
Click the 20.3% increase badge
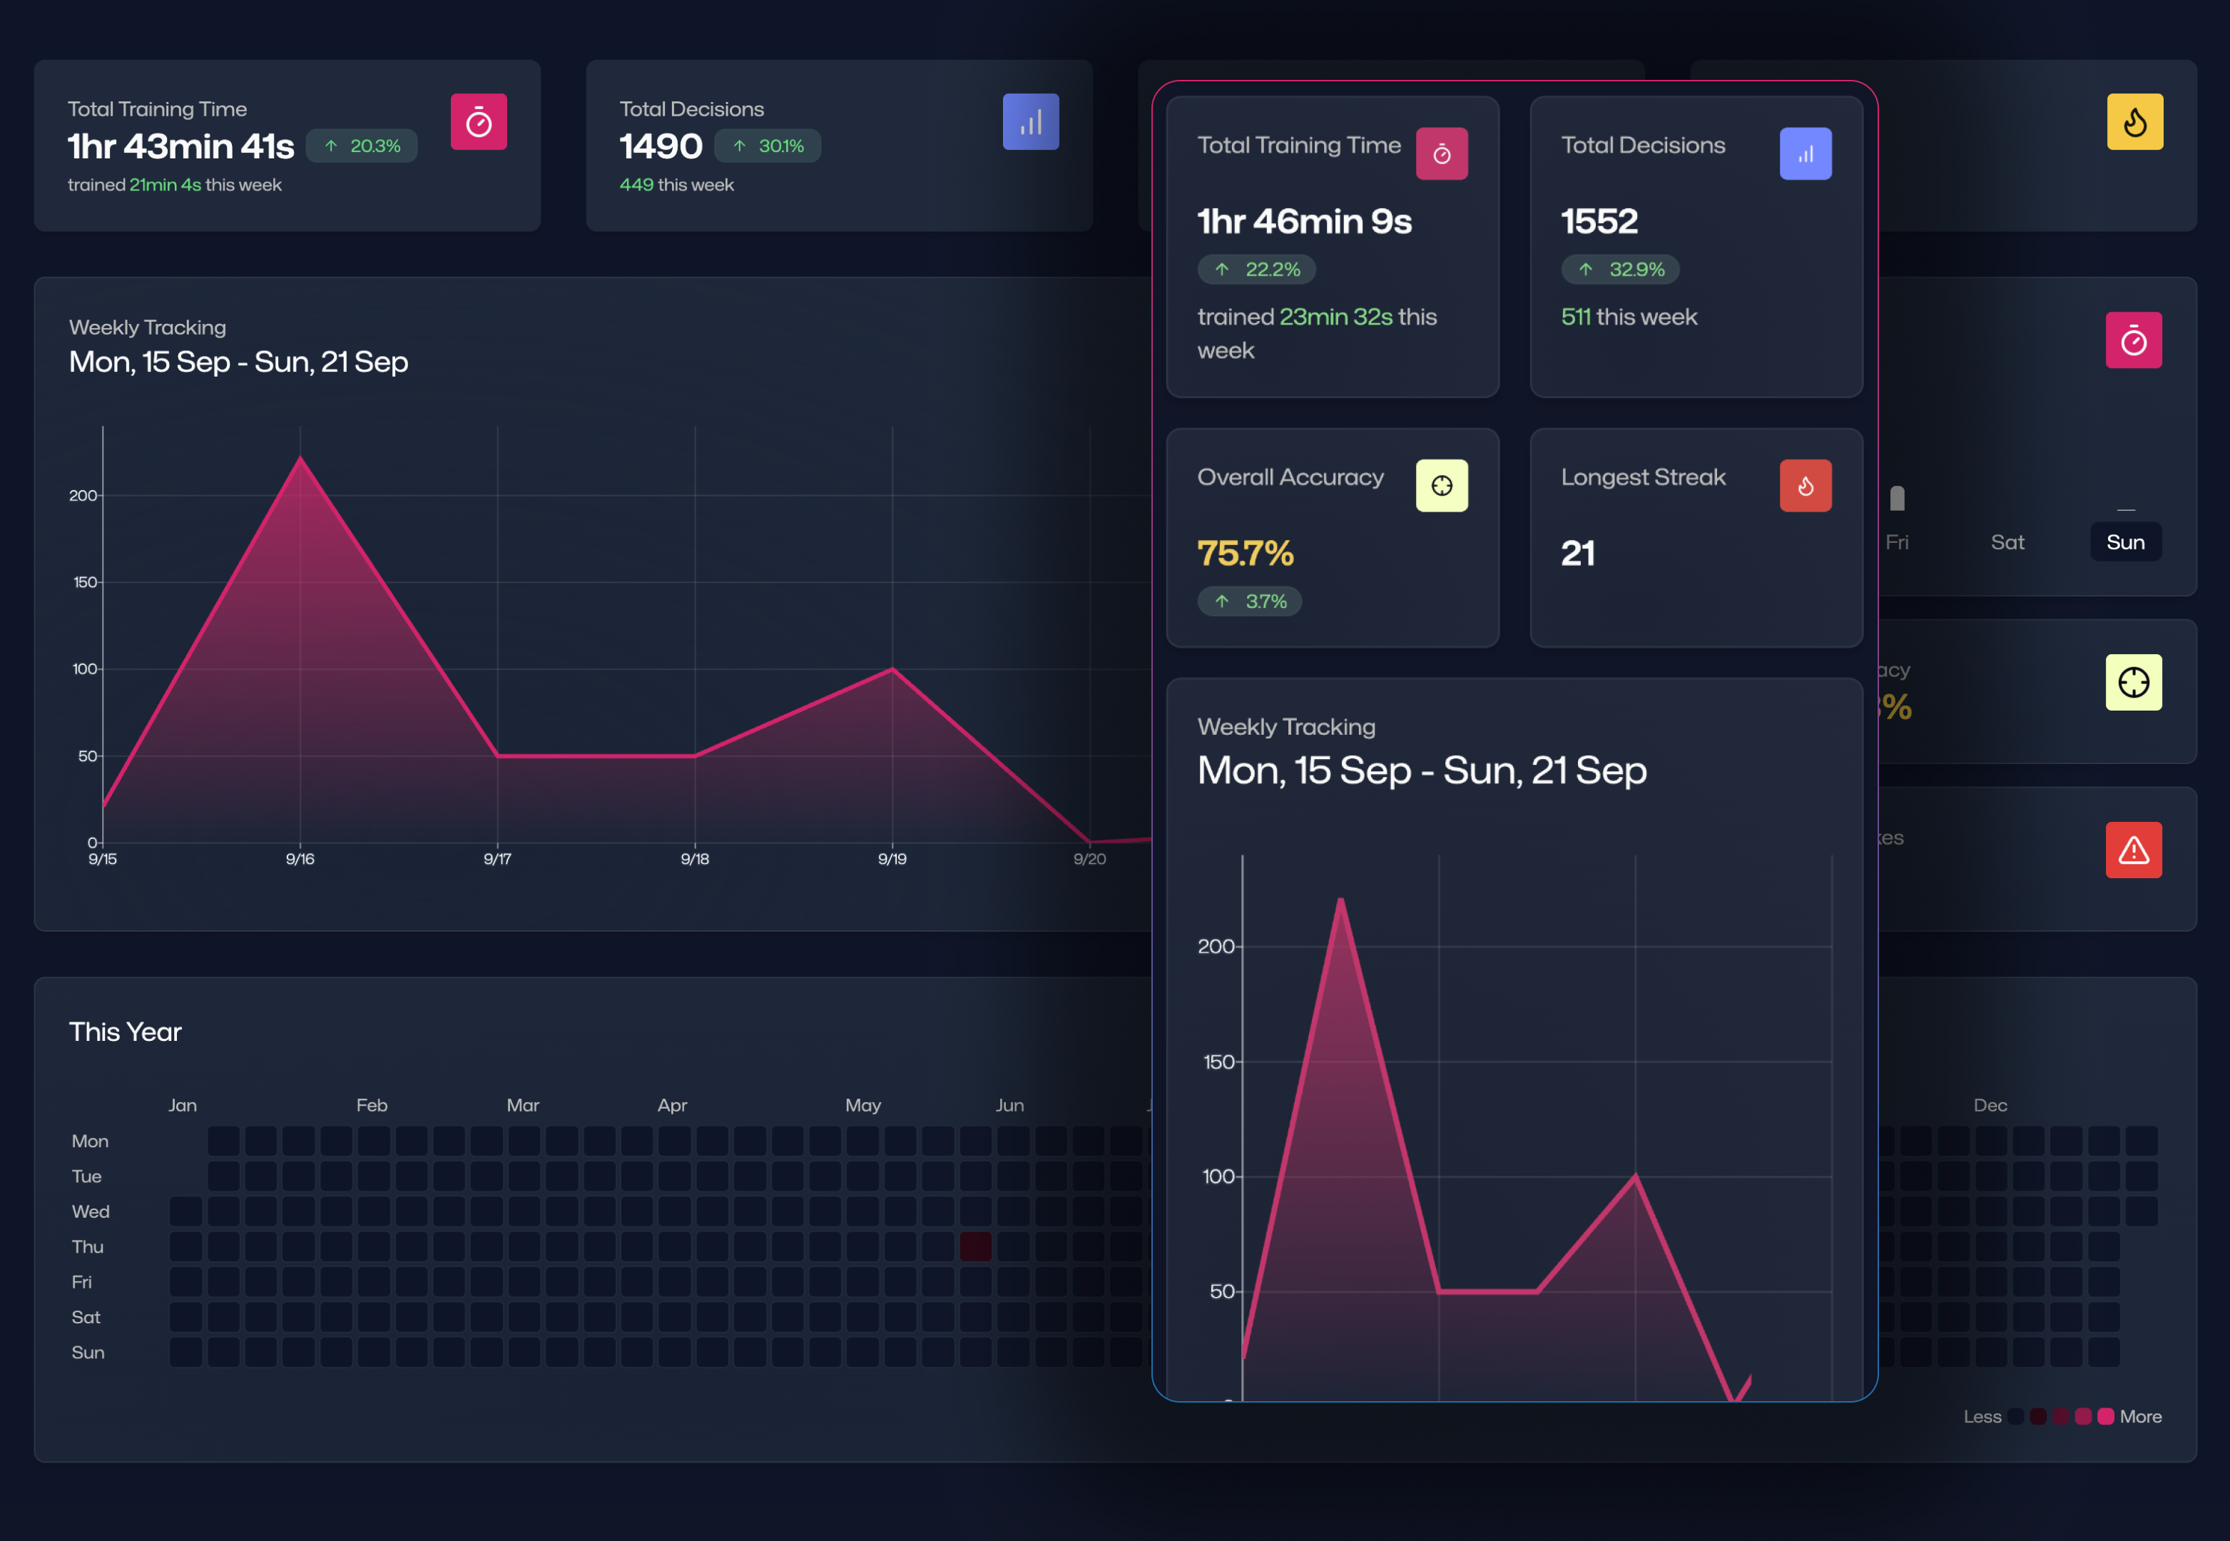pyautogui.click(x=362, y=146)
